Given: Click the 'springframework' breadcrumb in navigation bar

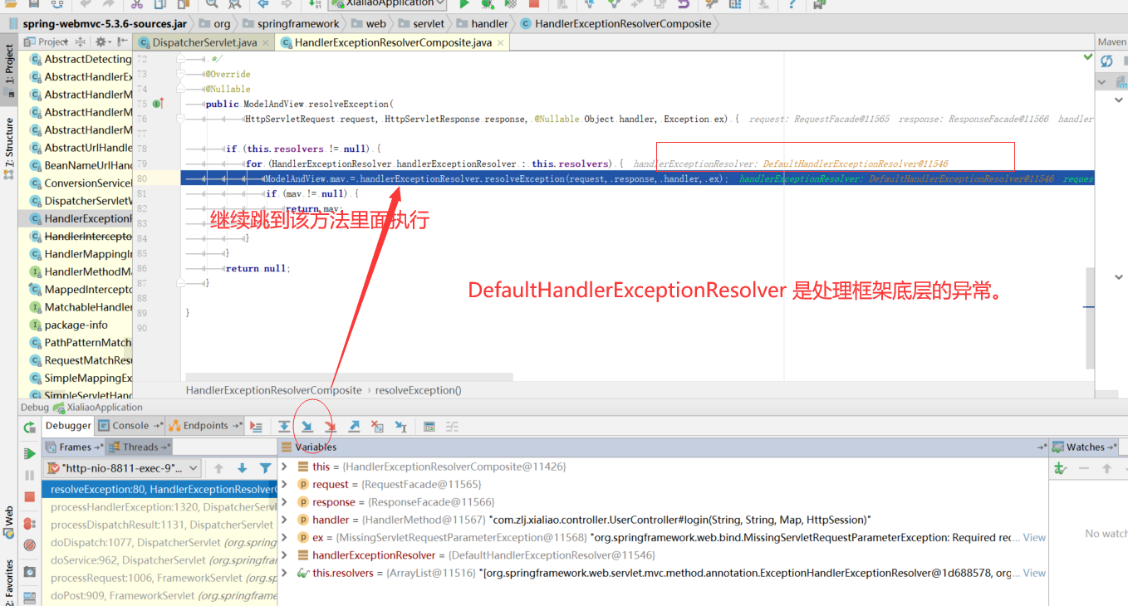Looking at the screenshot, I should pyautogui.click(x=291, y=23).
